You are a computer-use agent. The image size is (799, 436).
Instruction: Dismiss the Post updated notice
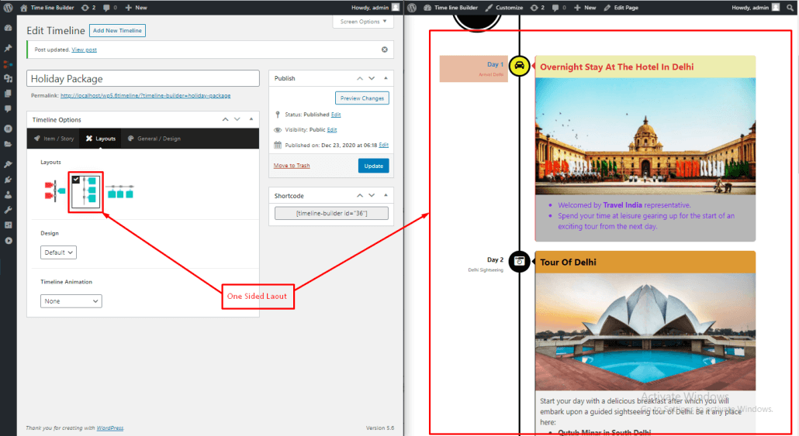[x=385, y=50]
